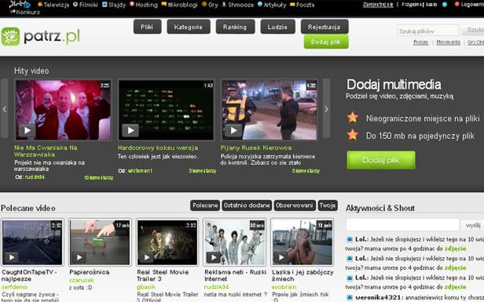The width and height of the screenshot is (484, 302).
Task: Focus the Aktywności & Shout message field
Action: pyautogui.click(x=403, y=224)
